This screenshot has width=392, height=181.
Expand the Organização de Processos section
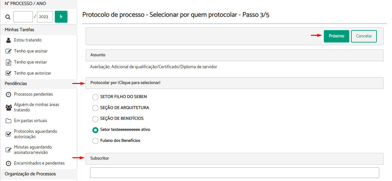pyautogui.click(x=39, y=174)
